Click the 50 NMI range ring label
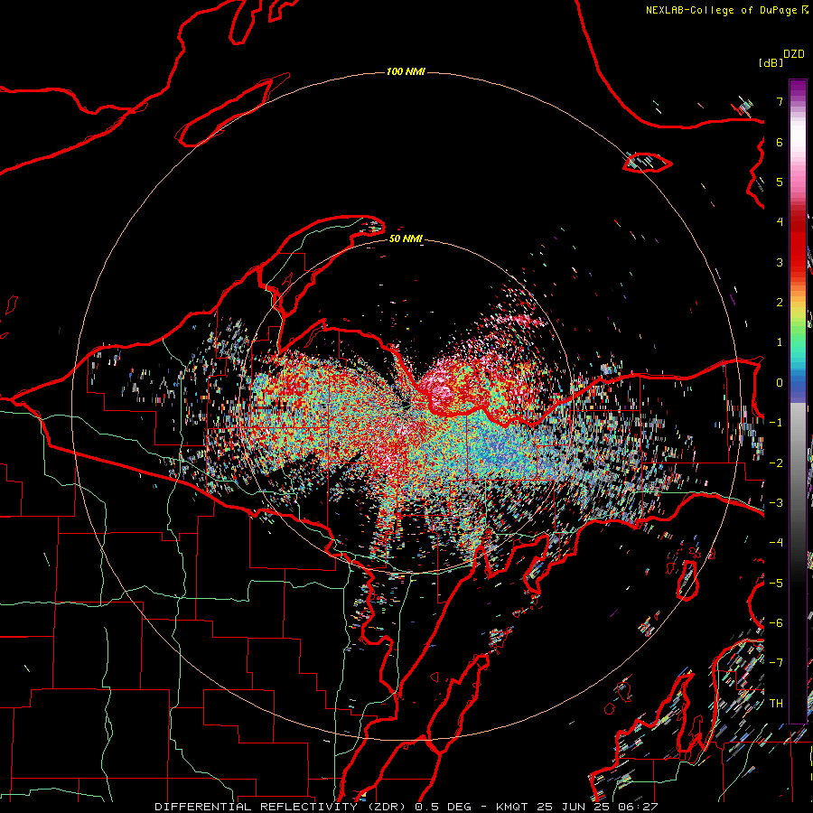813x813 pixels. [406, 238]
